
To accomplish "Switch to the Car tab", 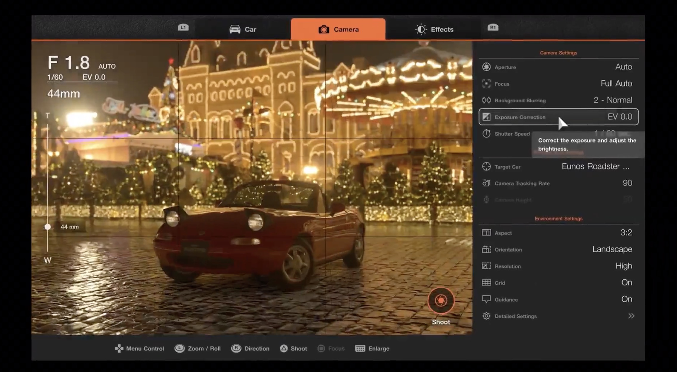I will pyautogui.click(x=243, y=29).
